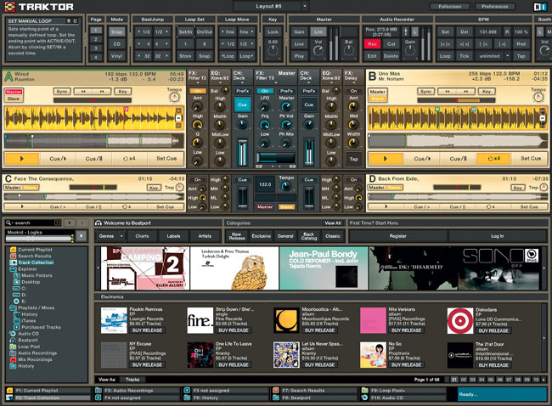Click Buy Release for Nite Versions

(406, 330)
